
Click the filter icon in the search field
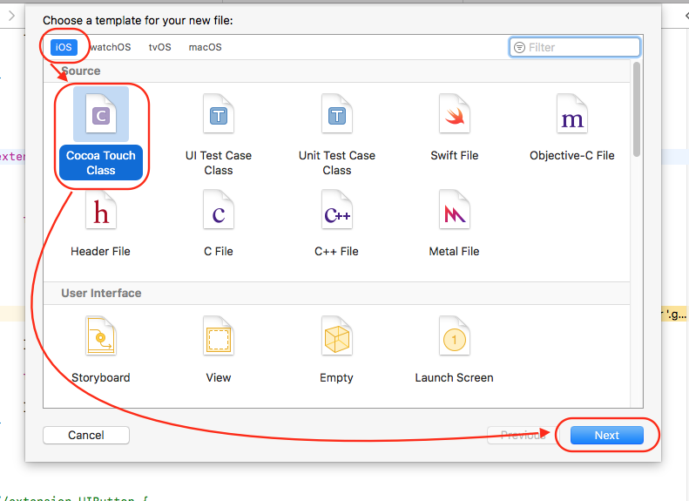click(x=519, y=47)
